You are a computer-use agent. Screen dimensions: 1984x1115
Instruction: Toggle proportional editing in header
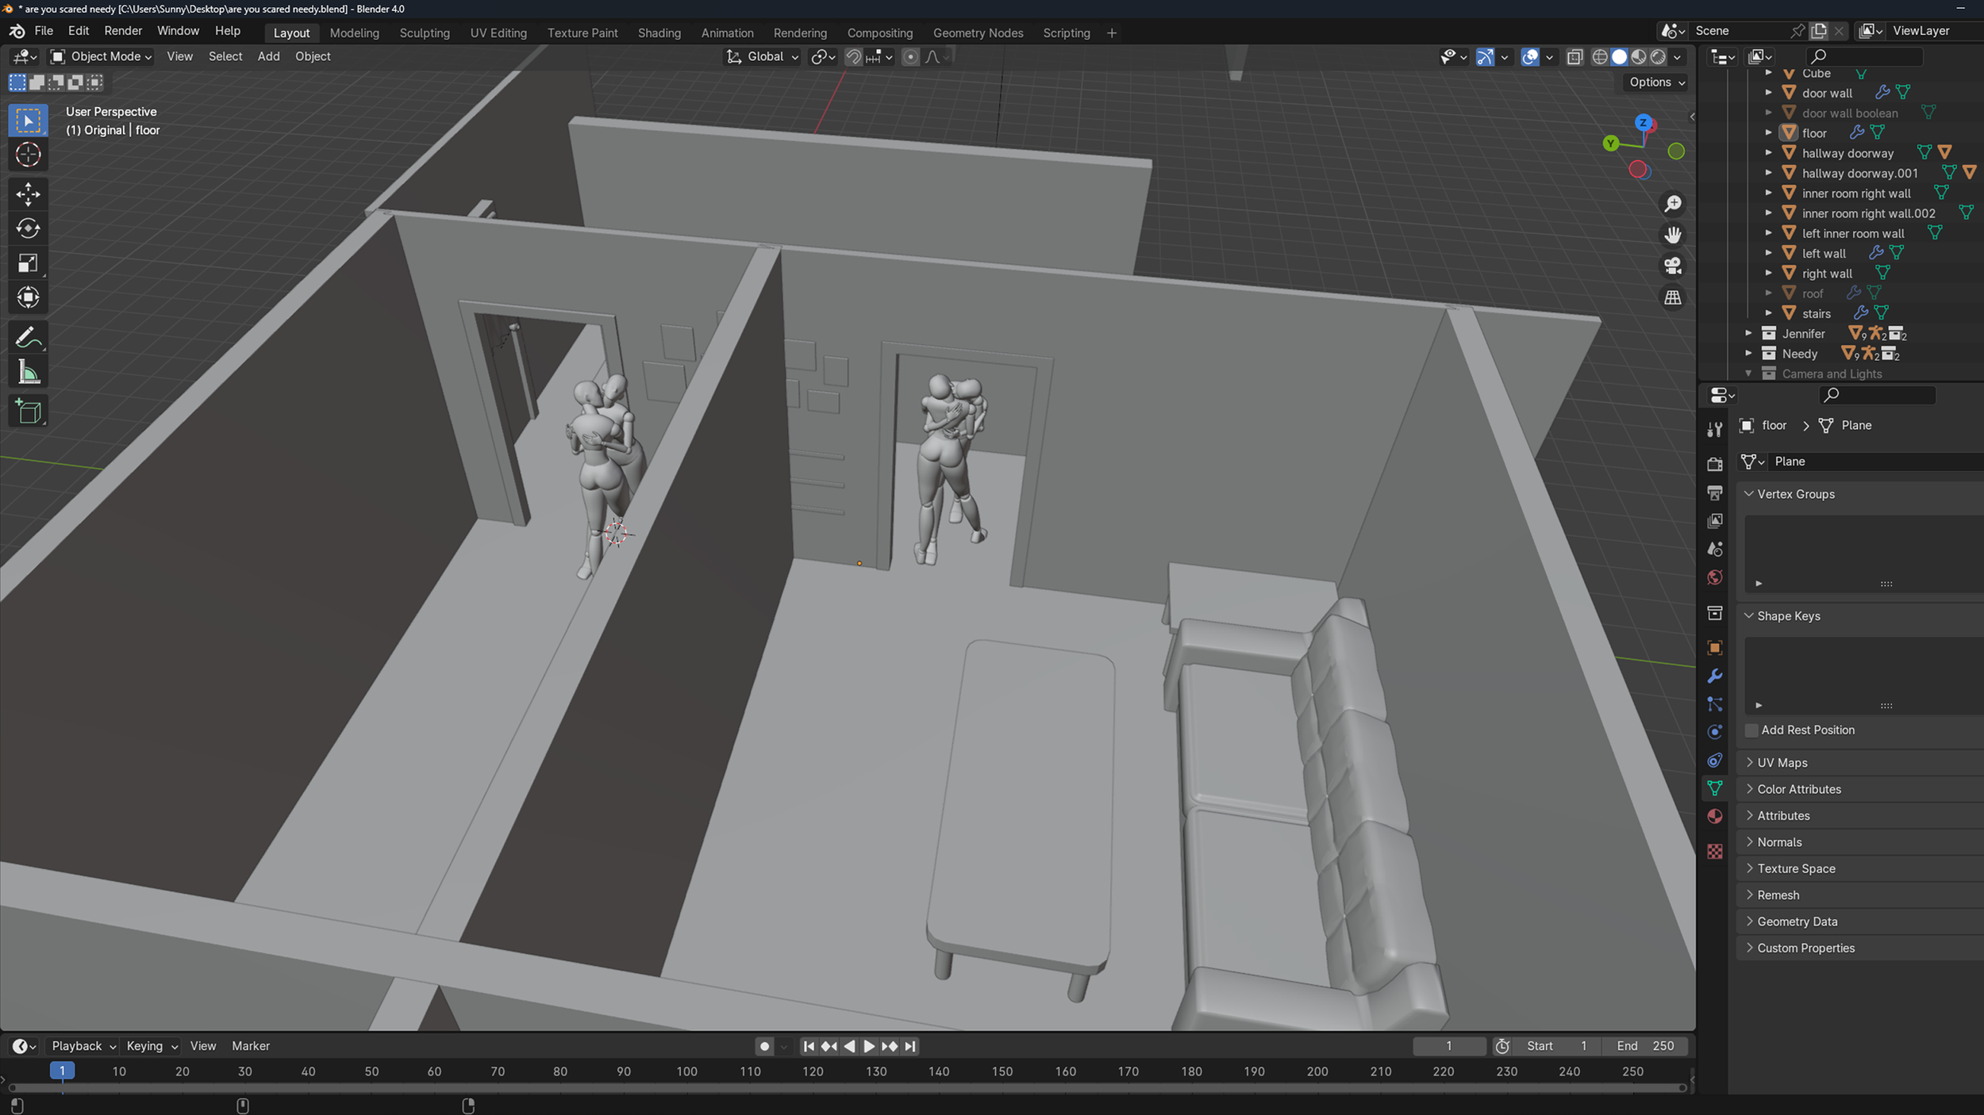point(910,56)
